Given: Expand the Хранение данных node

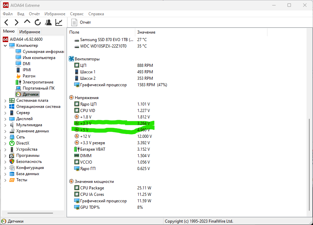Looking at the screenshot, I should pos(5,131).
